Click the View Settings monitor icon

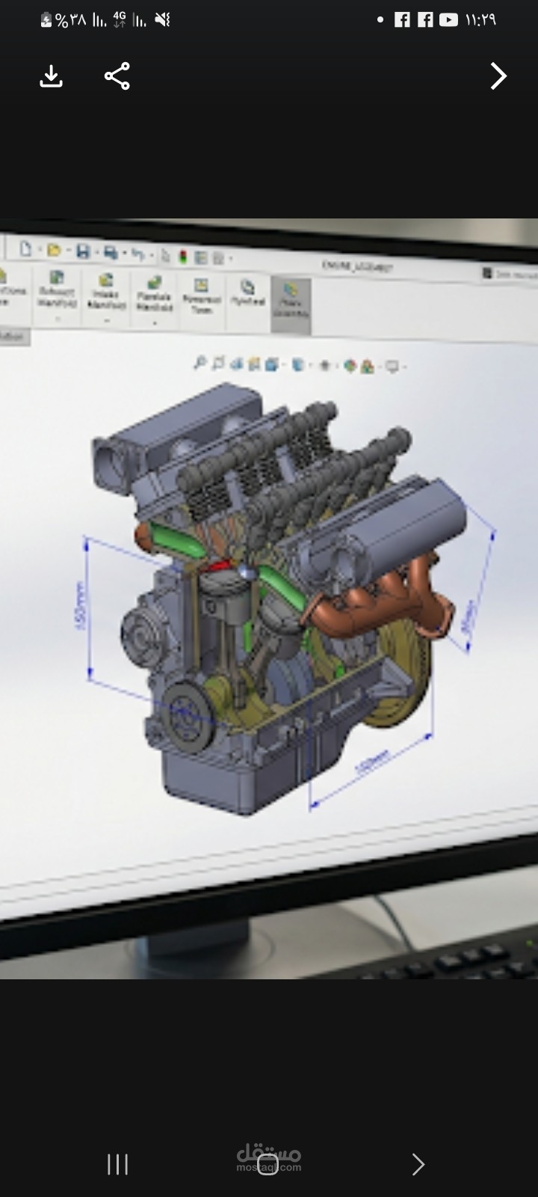392,367
